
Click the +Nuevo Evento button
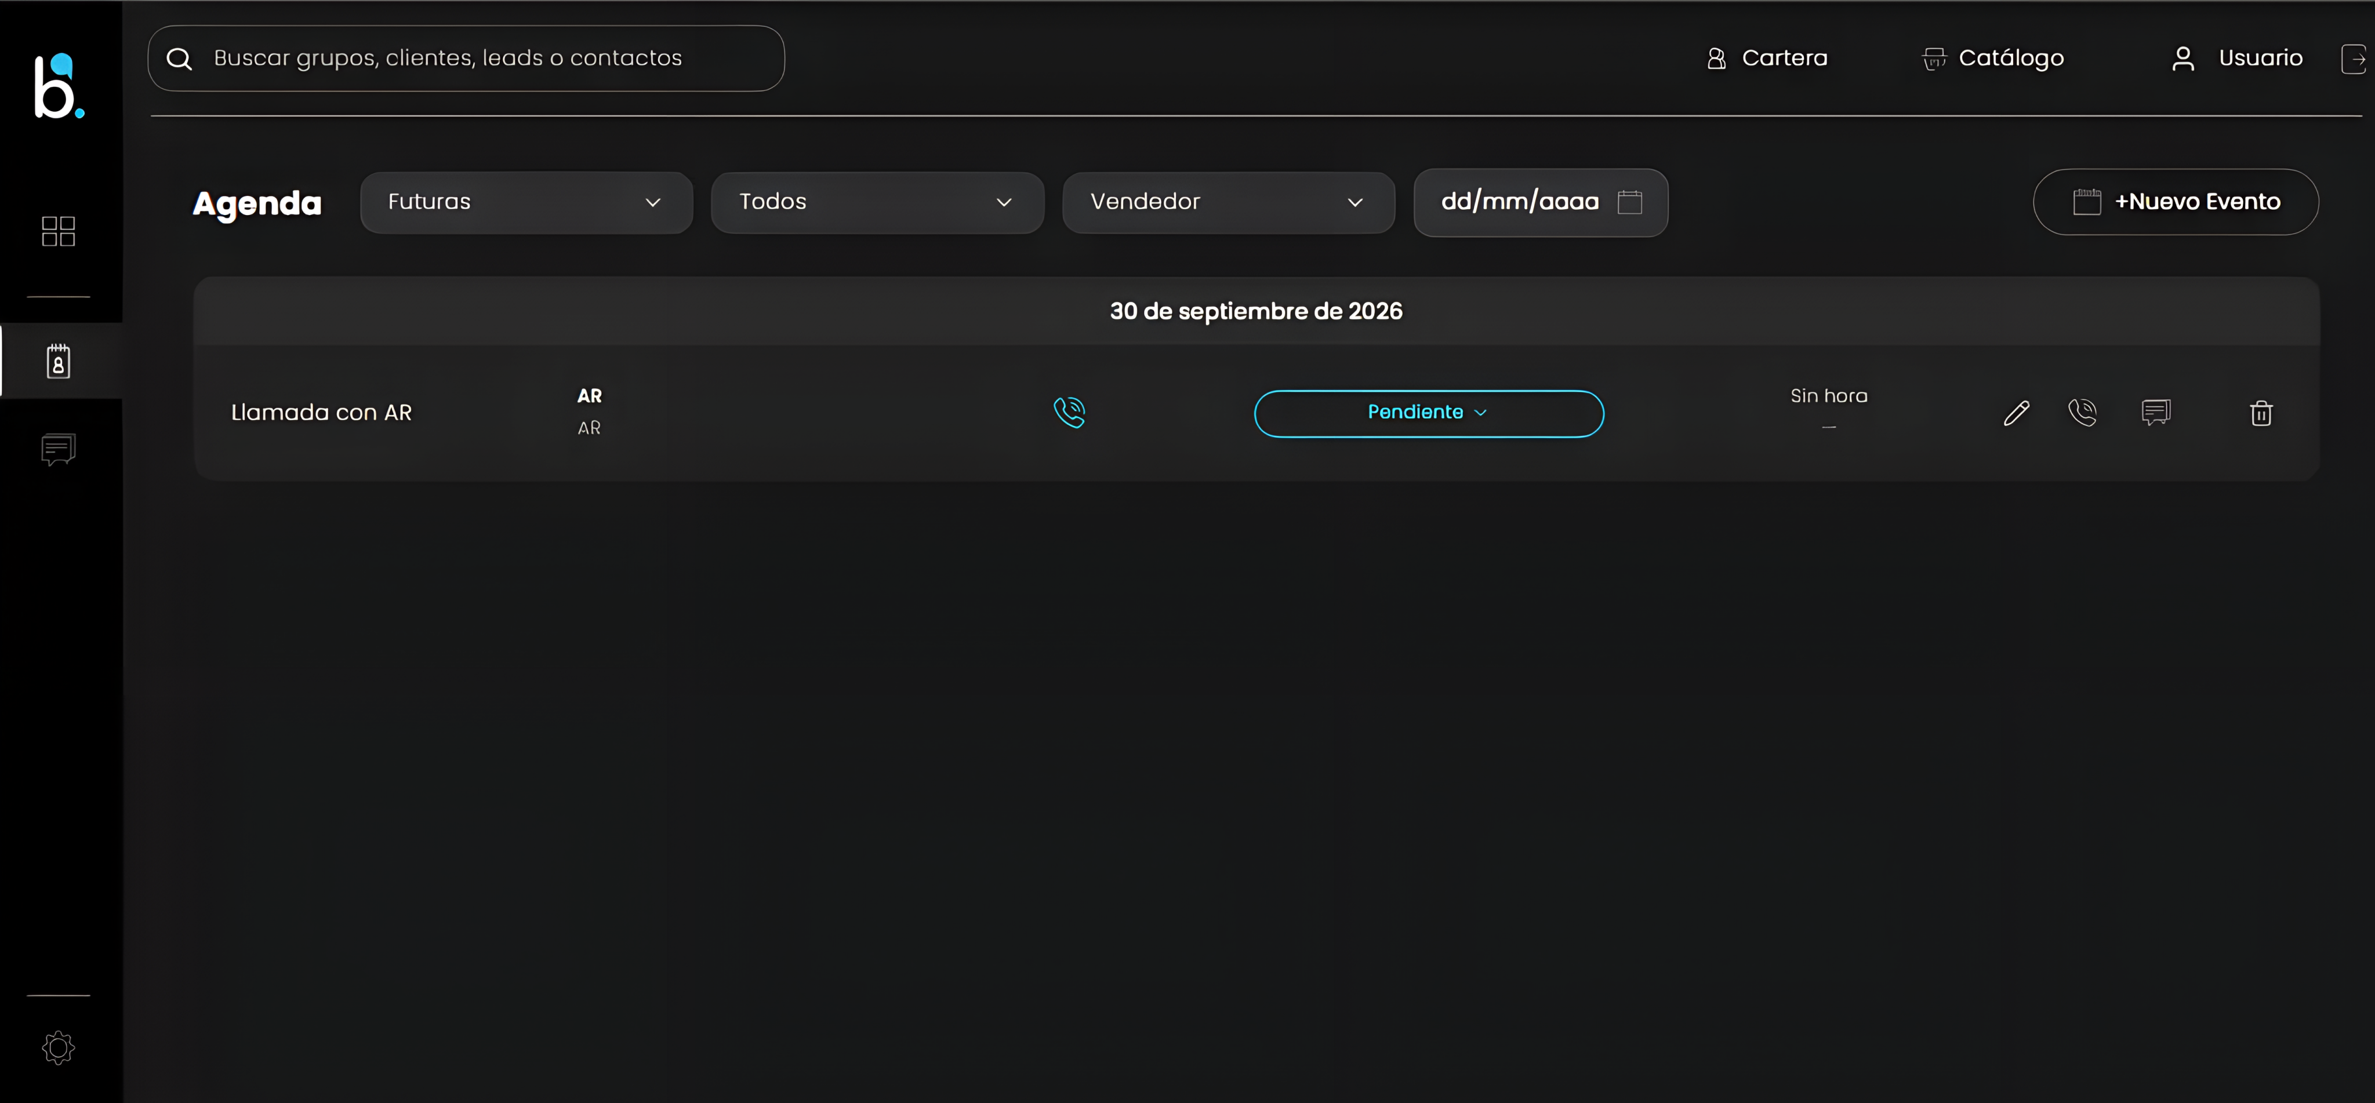(x=2175, y=202)
